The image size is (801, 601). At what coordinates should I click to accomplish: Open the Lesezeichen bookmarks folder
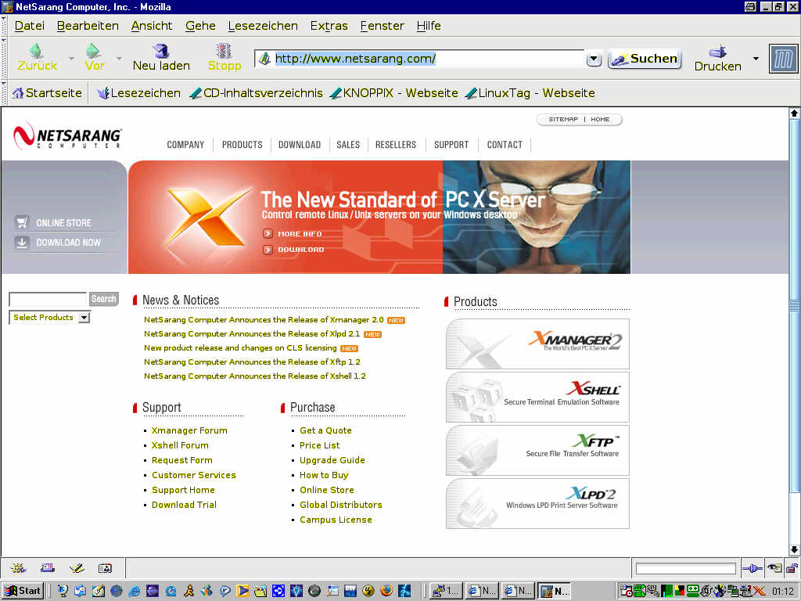(x=139, y=93)
